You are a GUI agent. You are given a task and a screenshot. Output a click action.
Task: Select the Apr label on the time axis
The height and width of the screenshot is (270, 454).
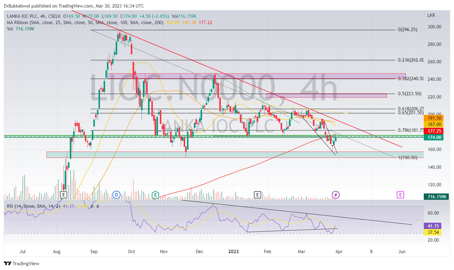[339, 251]
